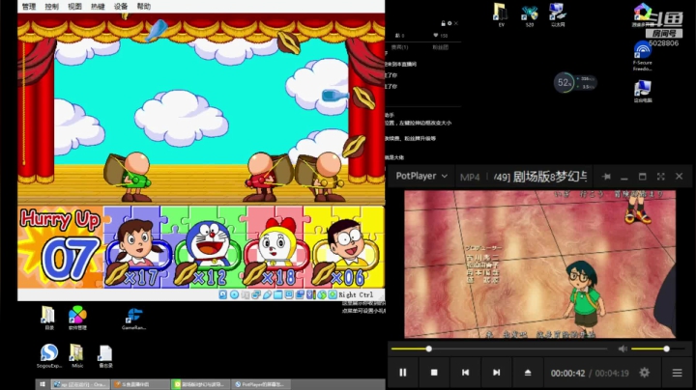Open the 管理 menu in VirtualBox
Viewport: 696px width, 390px height.
[29, 6]
